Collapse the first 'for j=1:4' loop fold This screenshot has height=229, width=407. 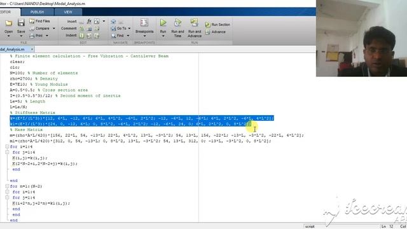point(7,153)
